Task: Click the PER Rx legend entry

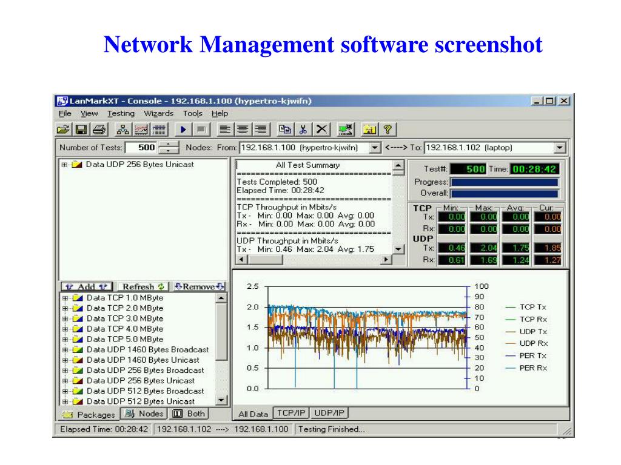Action: [x=526, y=368]
